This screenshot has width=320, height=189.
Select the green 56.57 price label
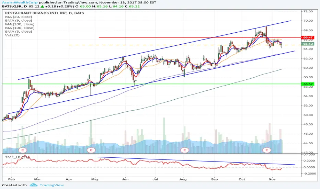pyautogui.click(x=308, y=84)
